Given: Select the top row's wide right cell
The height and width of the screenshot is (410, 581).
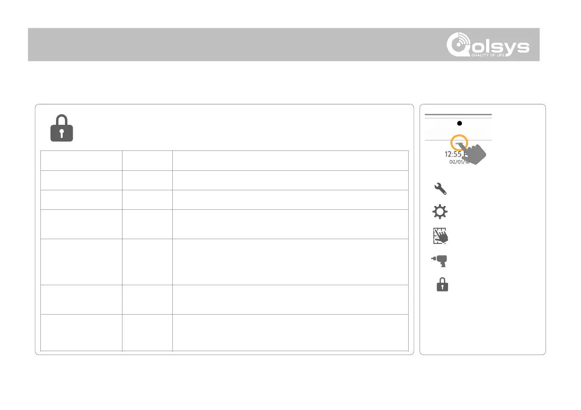Looking at the screenshot, I should click(x=290, y=160).
